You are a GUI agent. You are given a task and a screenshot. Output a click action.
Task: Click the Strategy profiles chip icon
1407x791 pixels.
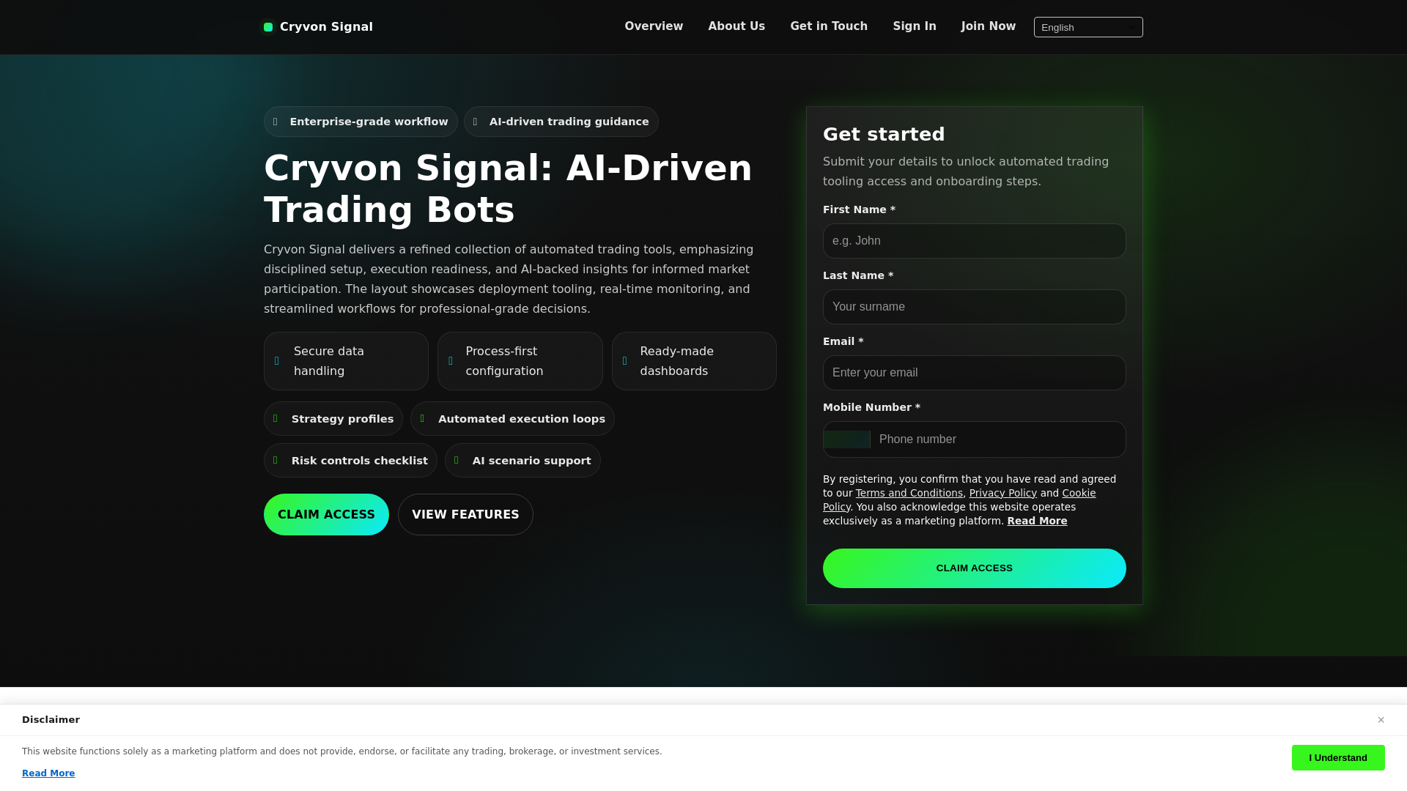276,418
